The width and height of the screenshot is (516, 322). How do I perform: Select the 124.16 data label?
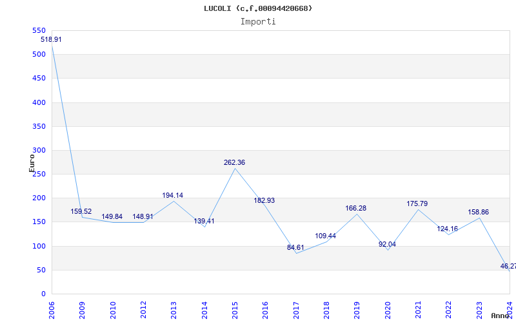tap(447, 229)
